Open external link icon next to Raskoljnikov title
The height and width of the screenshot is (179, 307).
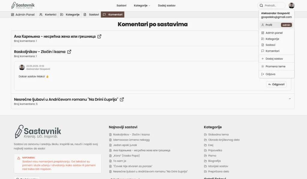click(x=69, y=52)
